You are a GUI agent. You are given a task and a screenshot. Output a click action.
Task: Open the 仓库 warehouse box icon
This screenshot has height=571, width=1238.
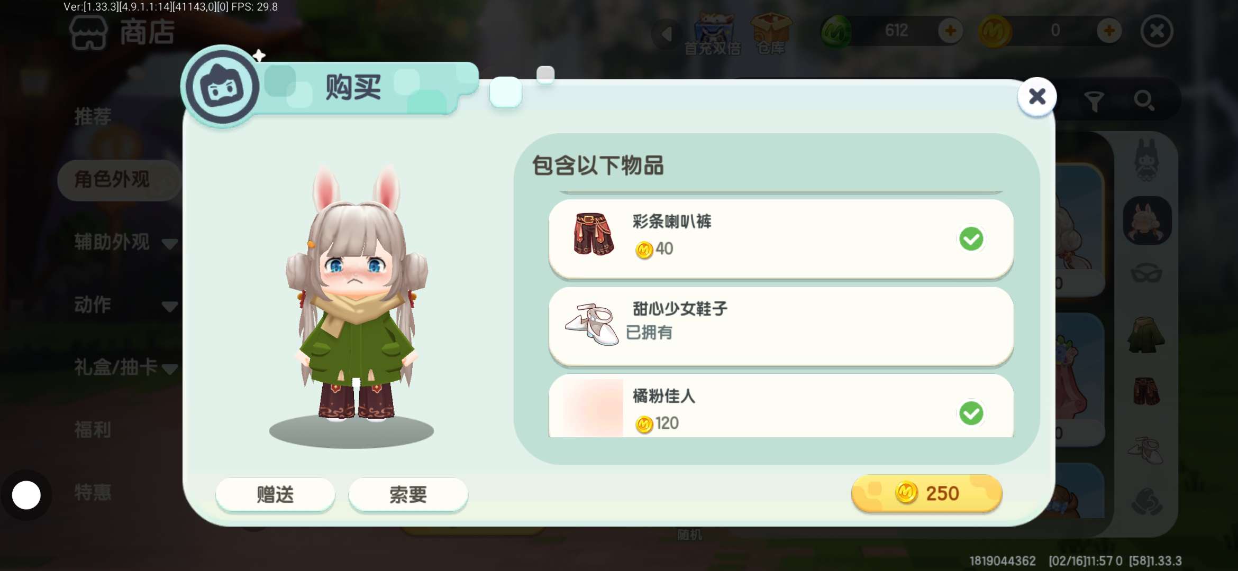771,33
